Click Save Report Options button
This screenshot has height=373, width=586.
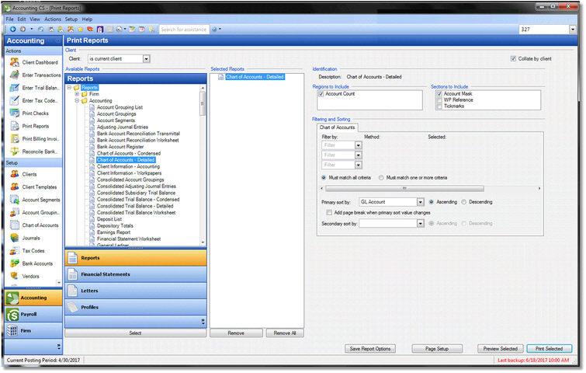coord(370,349)
